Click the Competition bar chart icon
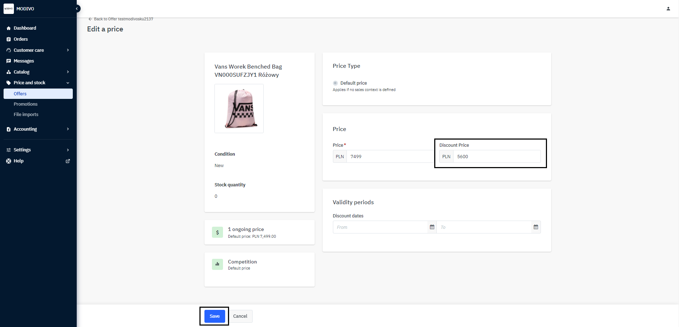 point(217,265)
